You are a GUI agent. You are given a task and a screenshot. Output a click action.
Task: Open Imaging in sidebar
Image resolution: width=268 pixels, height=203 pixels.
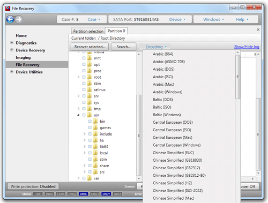[23, 57]
